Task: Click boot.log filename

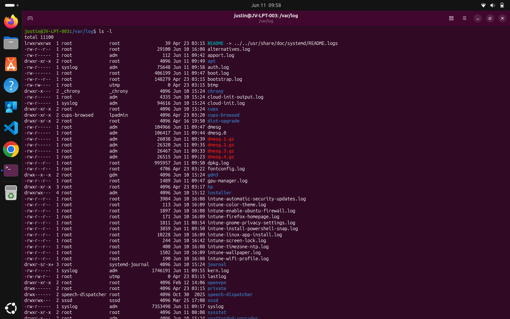Action: click(x=218, y=73)
